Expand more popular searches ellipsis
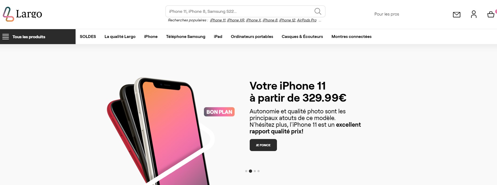 click(320, 20)
